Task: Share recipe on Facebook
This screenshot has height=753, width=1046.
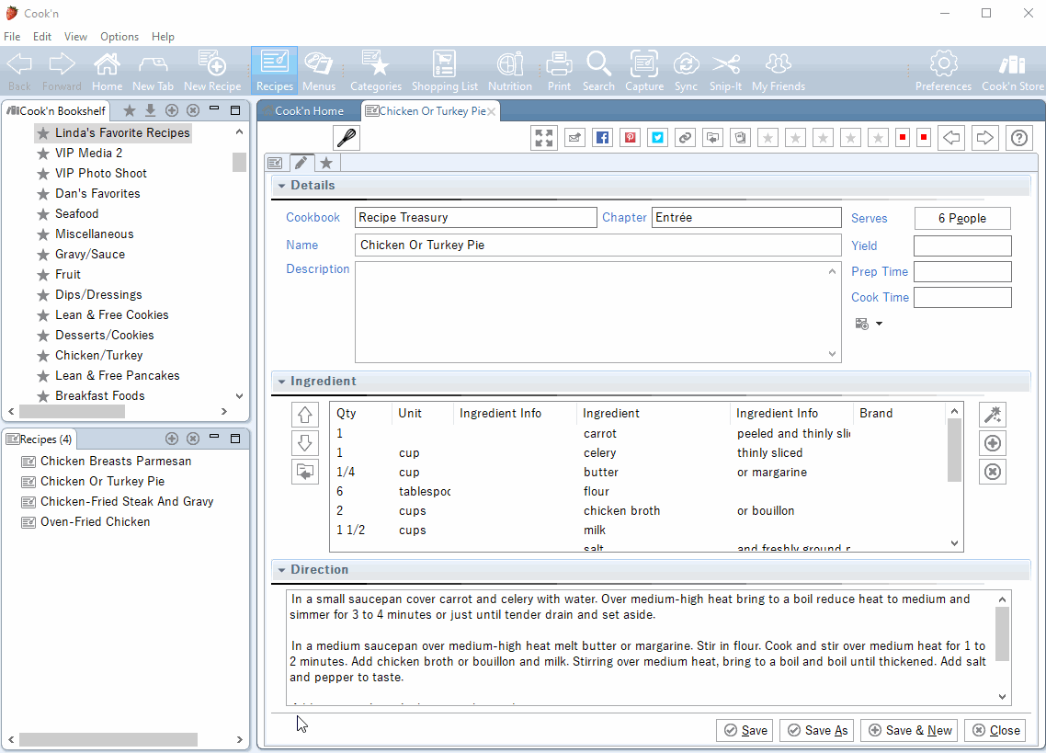Action: point(602,138)
